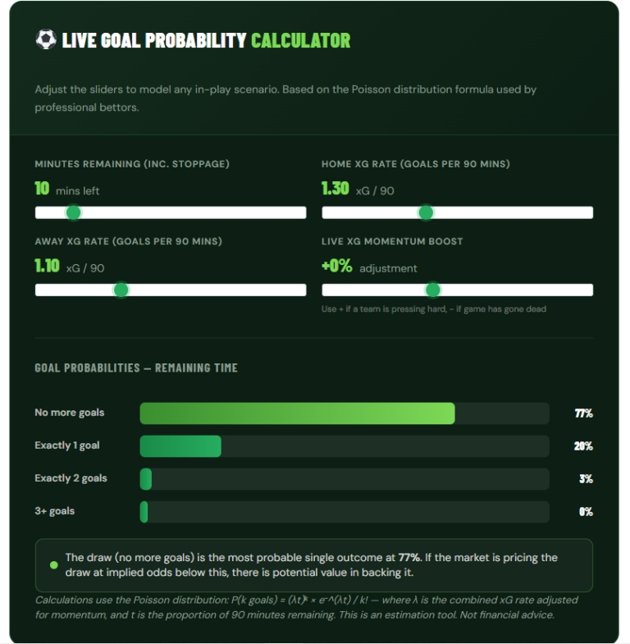Click the Exactly 2 goals probability bar

(345, 479)
